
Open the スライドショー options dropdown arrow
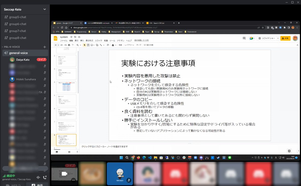click(x=278, y=38)
